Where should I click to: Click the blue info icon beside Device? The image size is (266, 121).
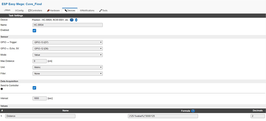click(76, 20)
